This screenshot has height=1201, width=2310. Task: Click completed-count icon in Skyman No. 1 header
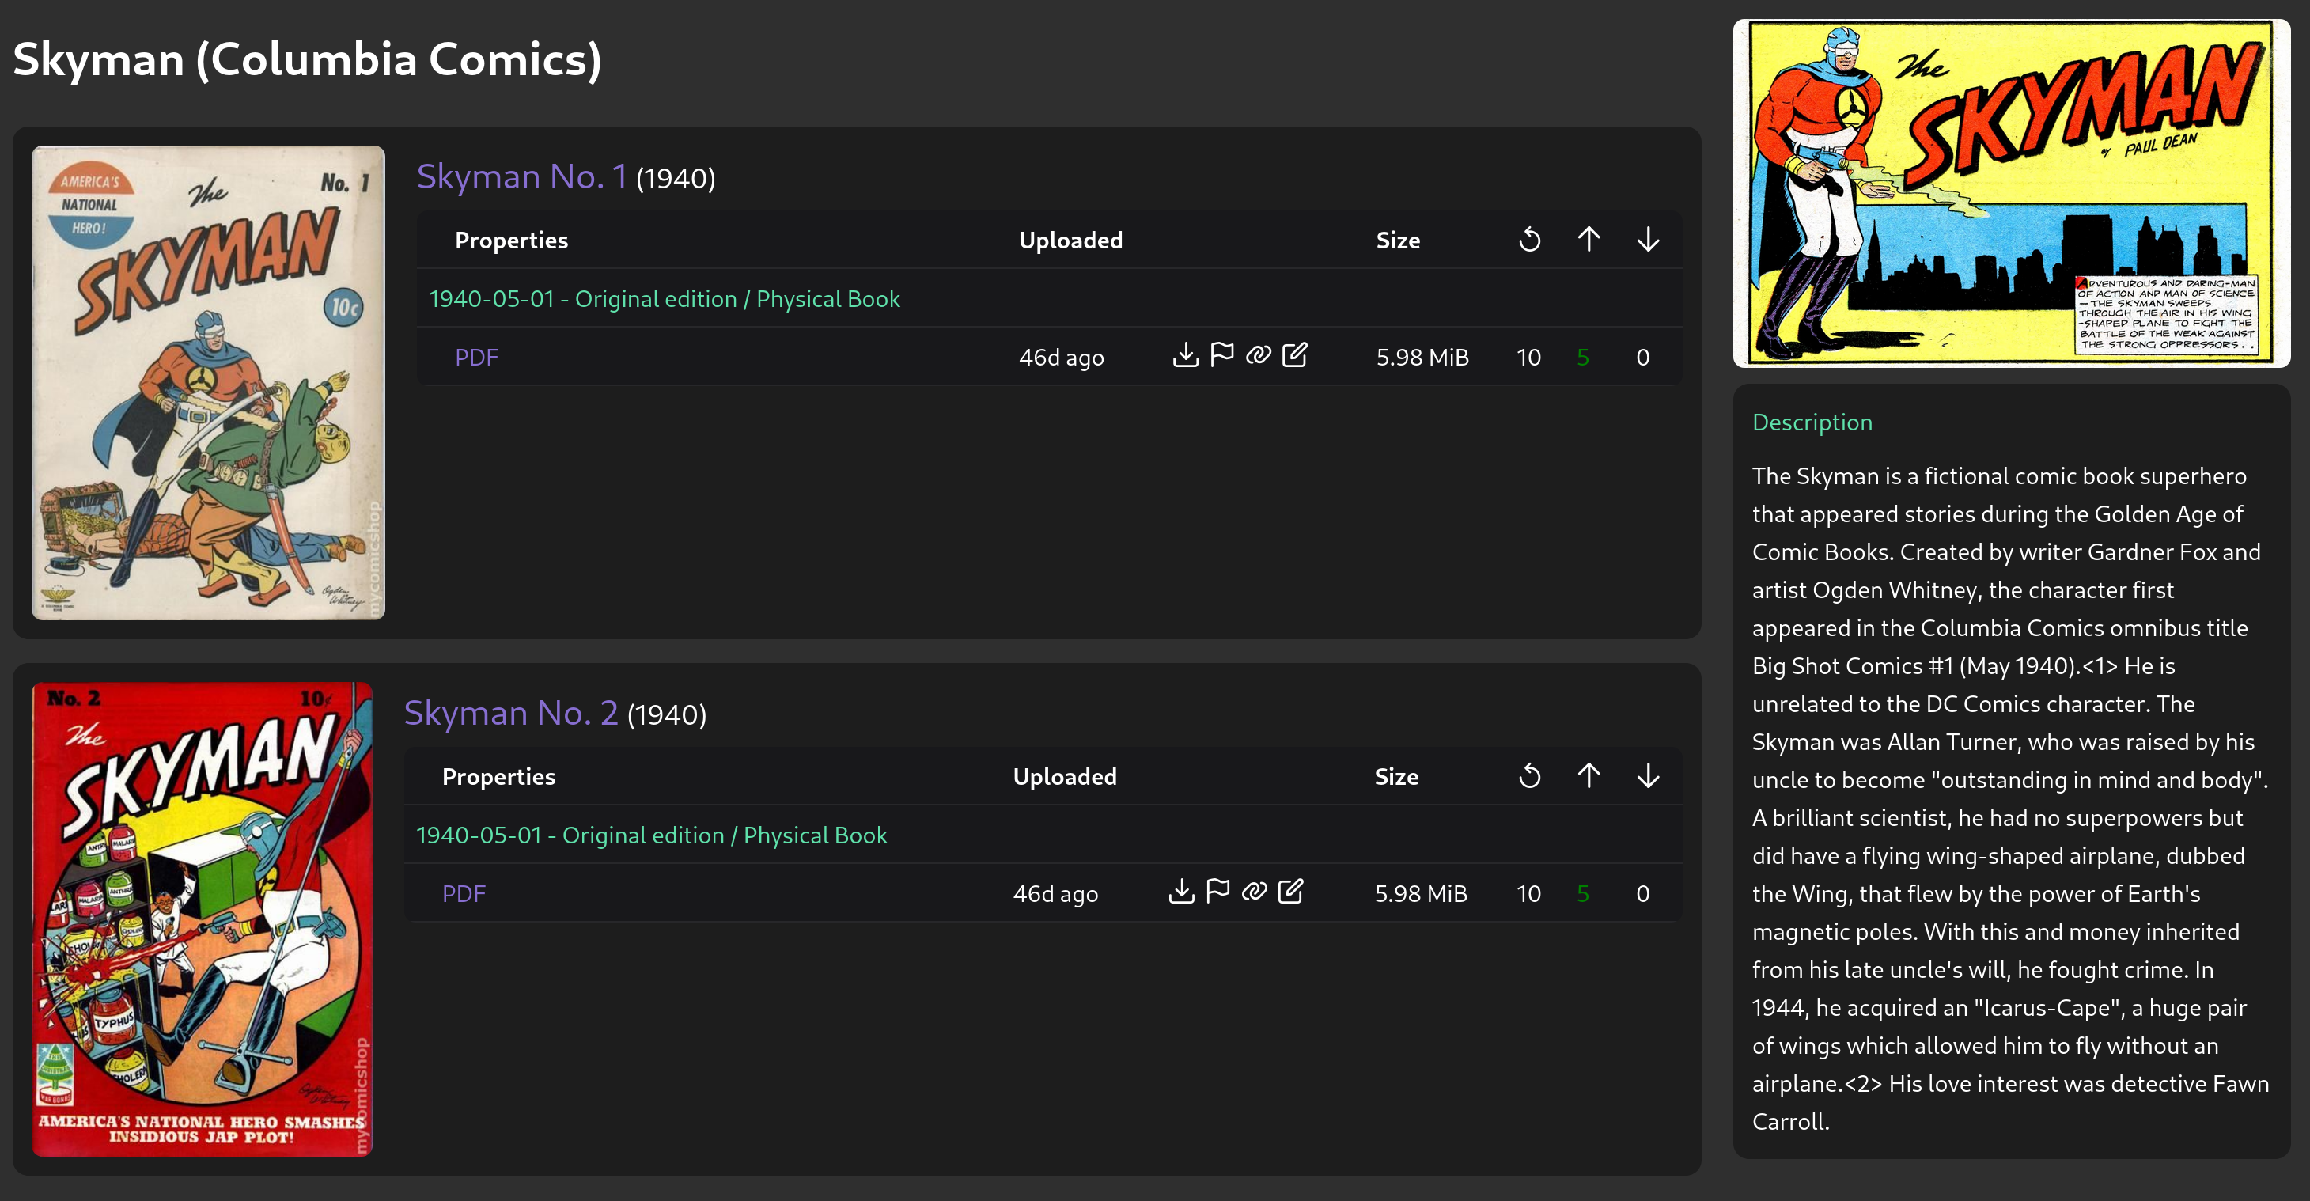[x=1530, y=240]
